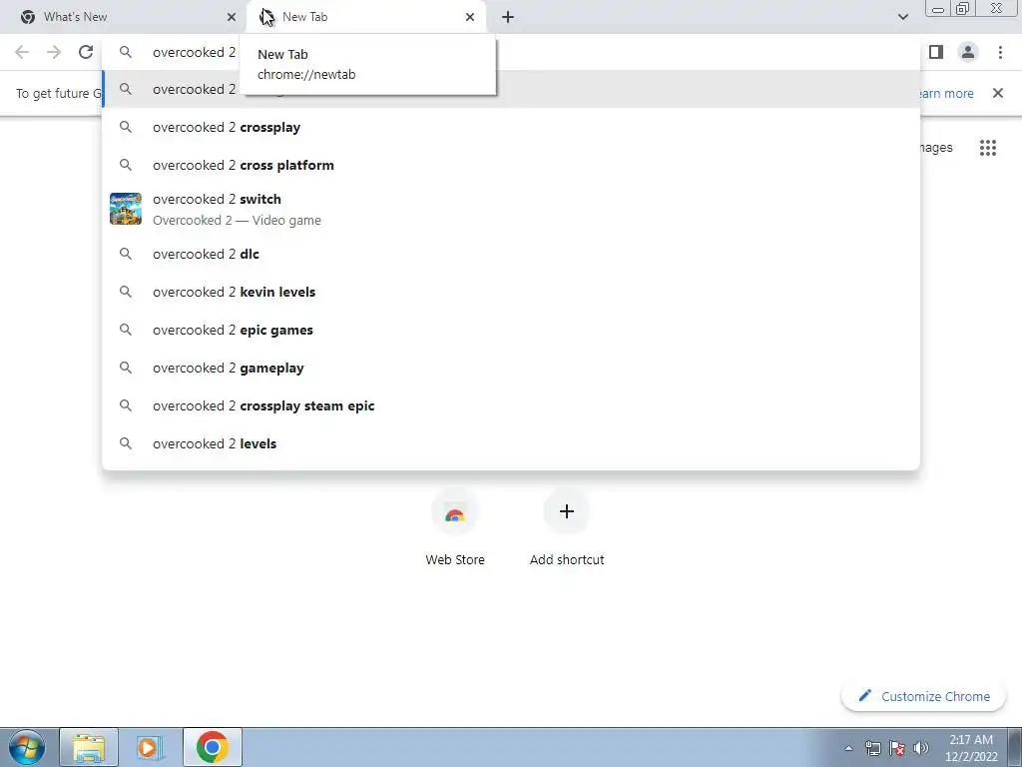Open a new tab with plus button
This screenshot has width=1022, height=767.
pos(508,17)
